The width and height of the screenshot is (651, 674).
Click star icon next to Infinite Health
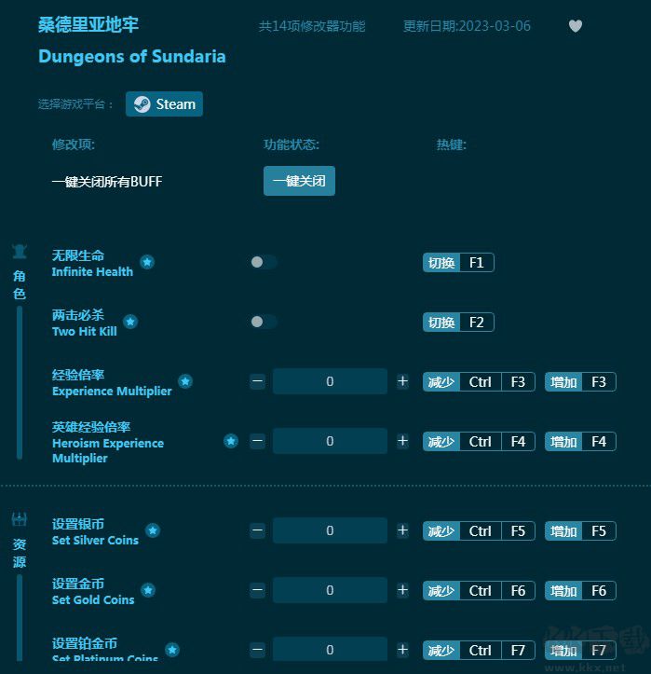(x=147, y=262)
